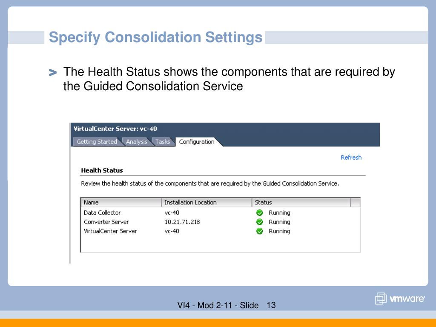Click the empty column header after Status
The image size is (436, 327).
point(356,202)
